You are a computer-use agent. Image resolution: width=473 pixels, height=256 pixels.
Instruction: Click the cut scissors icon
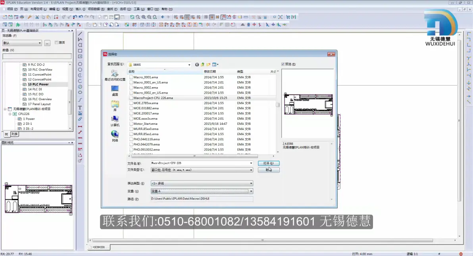tap(37, 17)
